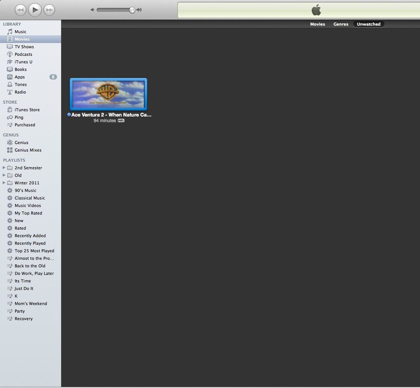Click the blue unwatched dot for Ace Ventura

[x=69, y=114]
